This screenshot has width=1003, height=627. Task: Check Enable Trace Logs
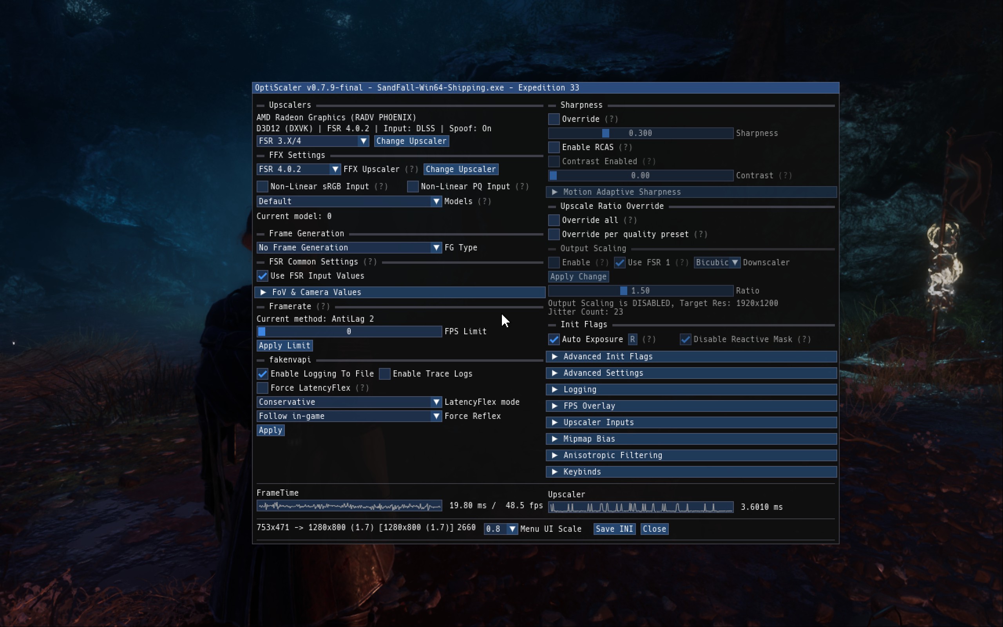385,373
